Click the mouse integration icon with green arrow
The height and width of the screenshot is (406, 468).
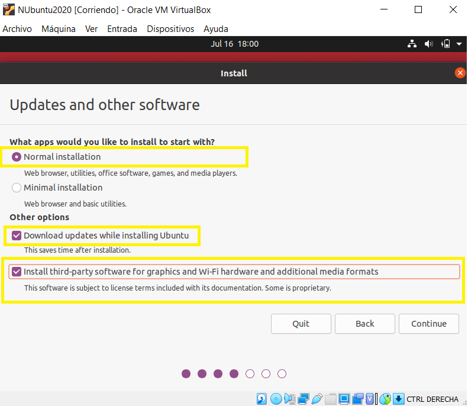click(x=385, y=399)
